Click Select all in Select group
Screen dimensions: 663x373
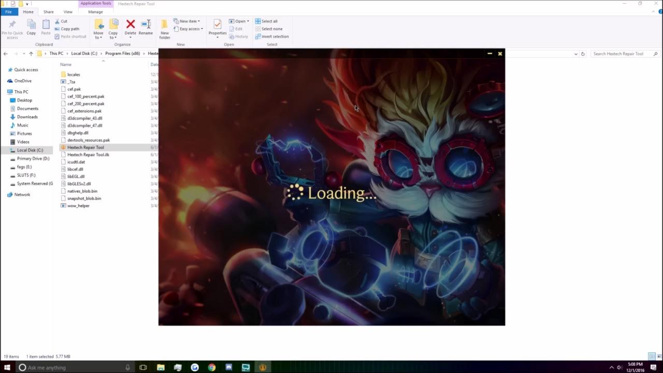click(x=266, y=21)
